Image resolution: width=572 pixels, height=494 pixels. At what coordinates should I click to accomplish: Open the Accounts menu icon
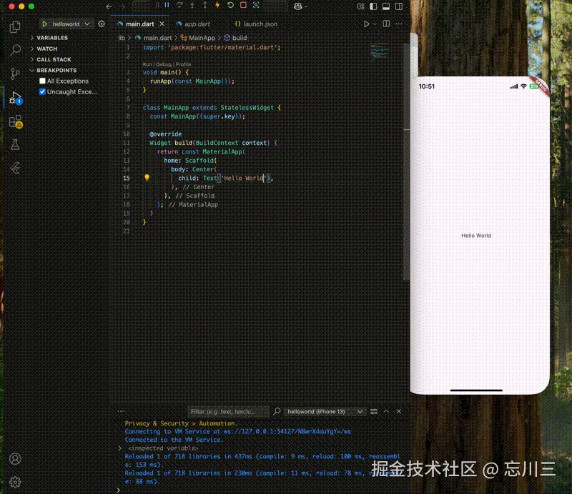click(x=15, y=458)
